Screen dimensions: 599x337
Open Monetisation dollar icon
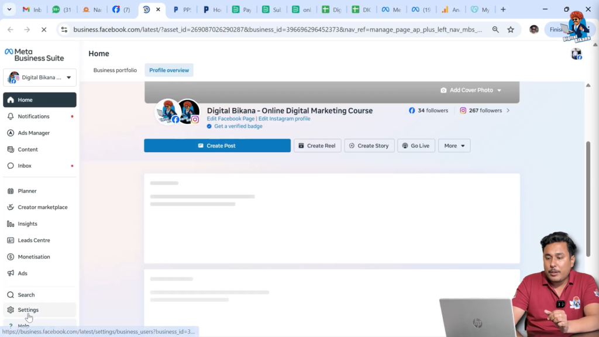pyautogui.click(x=11, y=257)
